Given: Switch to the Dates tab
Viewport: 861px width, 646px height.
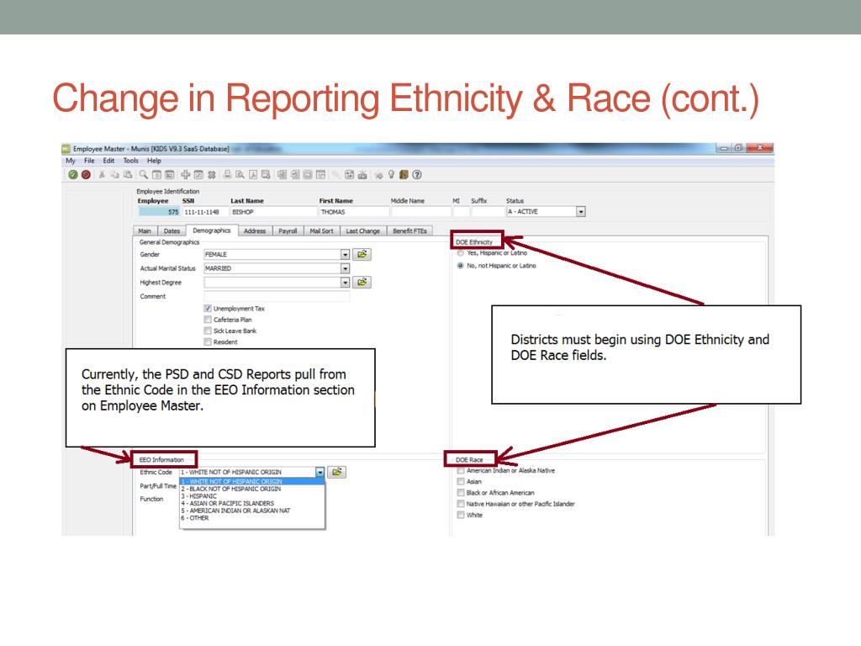Looking at the screenshot, I should pos(172,231).
